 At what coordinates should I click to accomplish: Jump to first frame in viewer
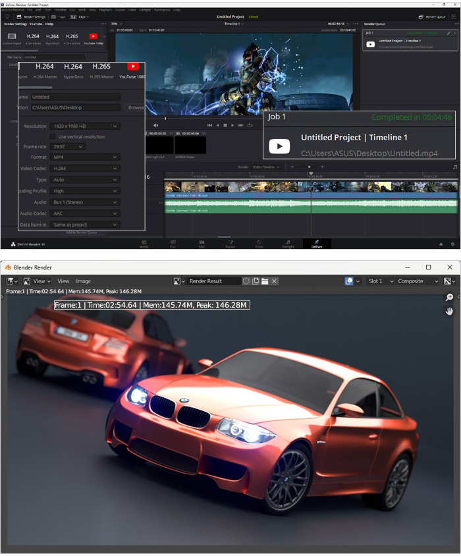pos(209,125)
